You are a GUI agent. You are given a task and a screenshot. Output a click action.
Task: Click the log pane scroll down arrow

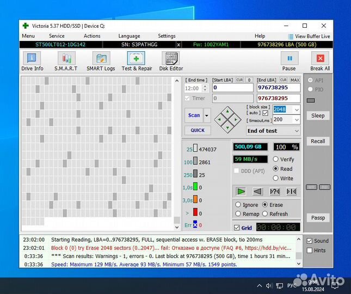pos(299,264)
